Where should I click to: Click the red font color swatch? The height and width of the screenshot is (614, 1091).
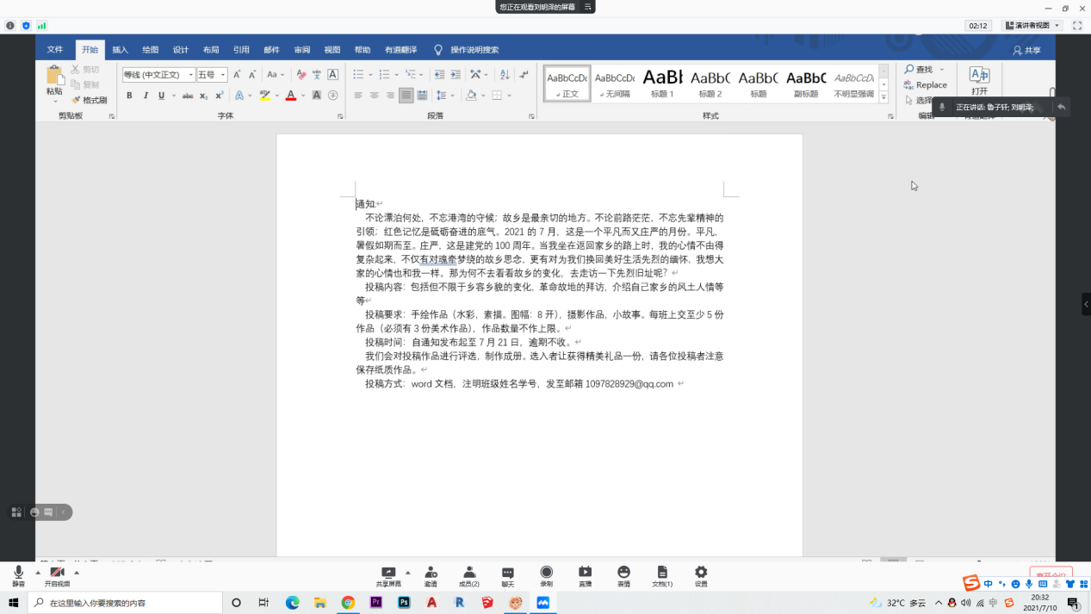[x=291, y=96]
